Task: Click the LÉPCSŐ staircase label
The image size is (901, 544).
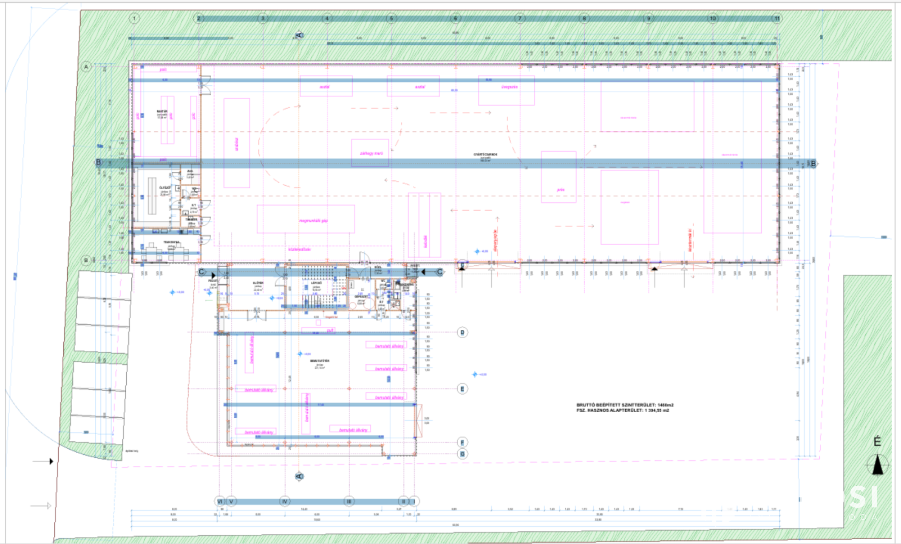Action: (316, 283)
